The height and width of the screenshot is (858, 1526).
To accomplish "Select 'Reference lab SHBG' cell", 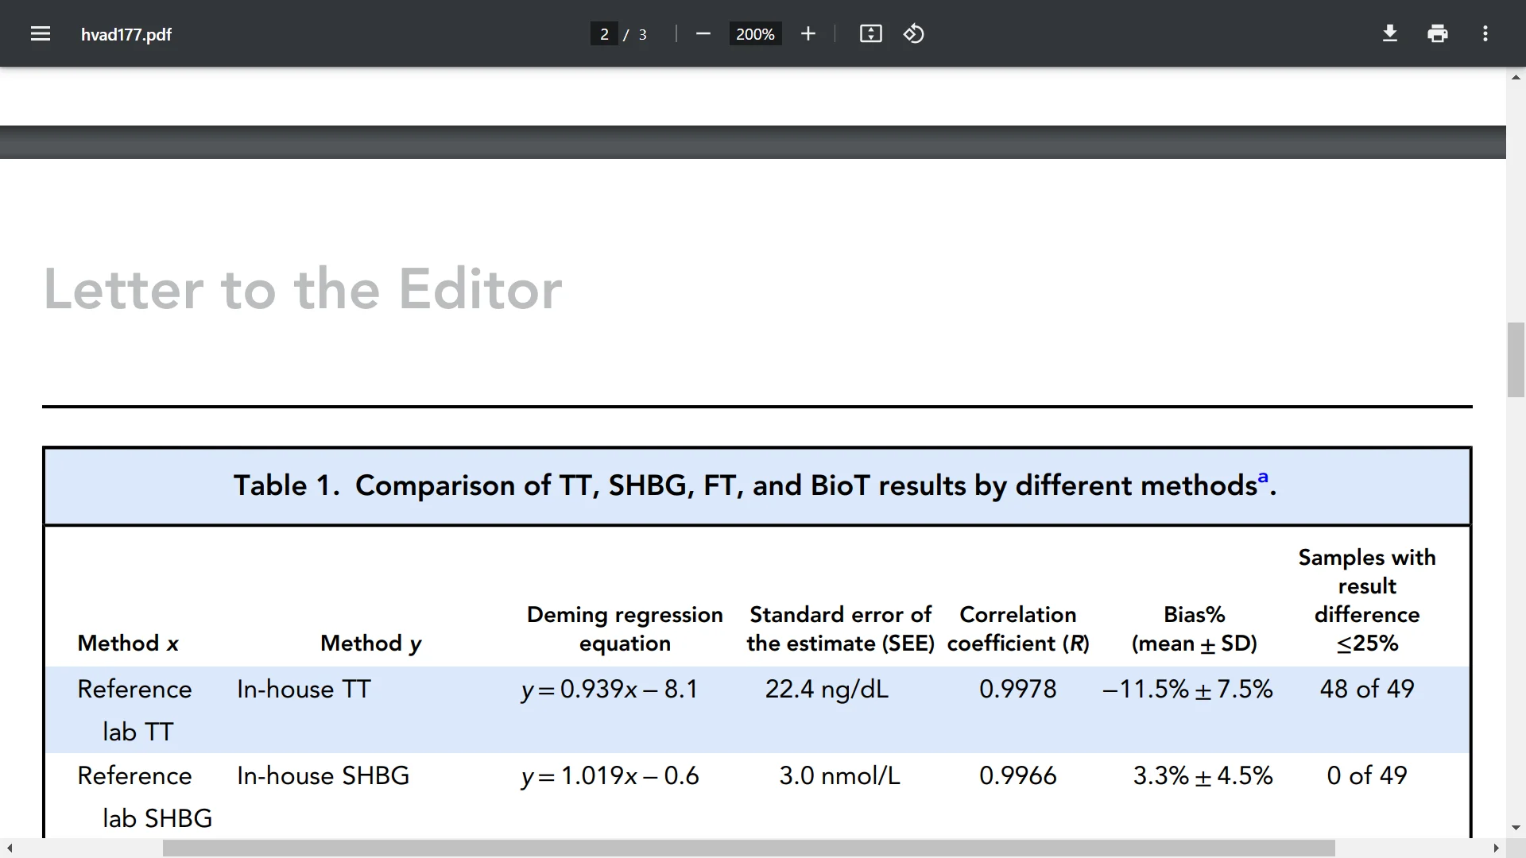I will tap(145, 796).
